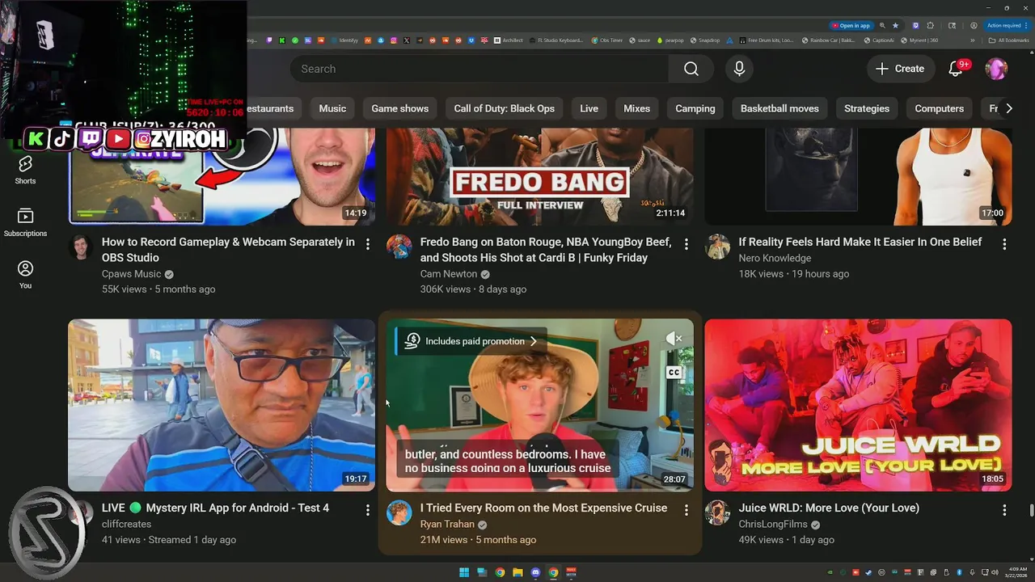Click the Fredo Bang interview thumbnail

(539, 176)
